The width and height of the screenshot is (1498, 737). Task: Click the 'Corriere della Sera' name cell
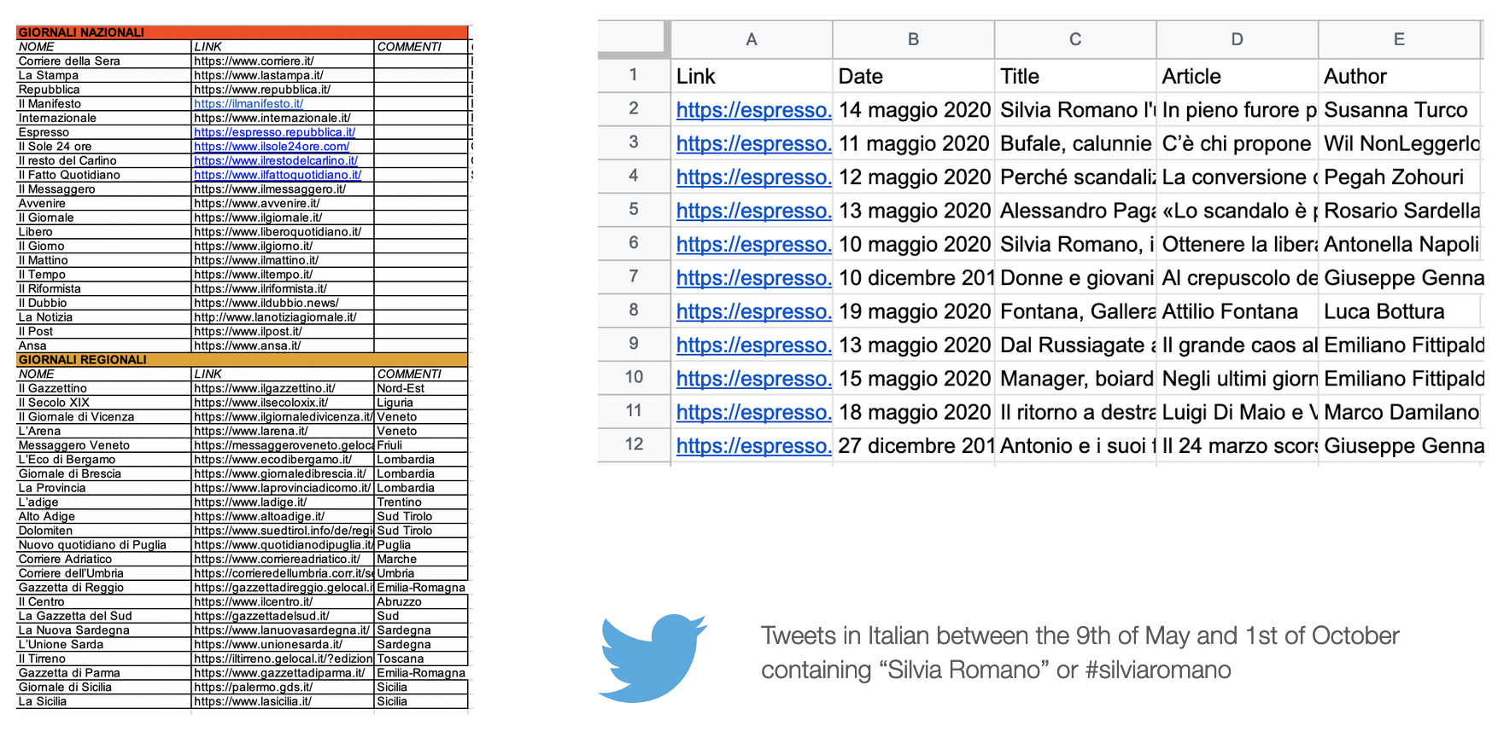[104, 61]
